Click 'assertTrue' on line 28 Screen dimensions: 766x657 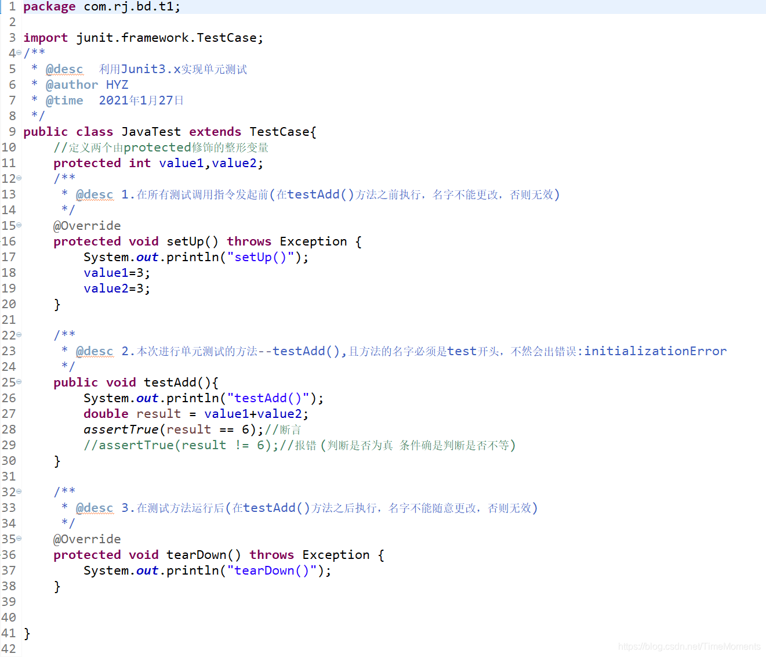click(x=121, y=429)
